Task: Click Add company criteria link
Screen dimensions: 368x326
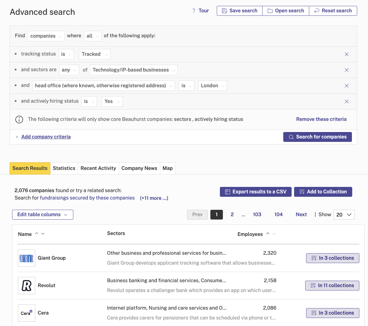Action: (46, 137)
